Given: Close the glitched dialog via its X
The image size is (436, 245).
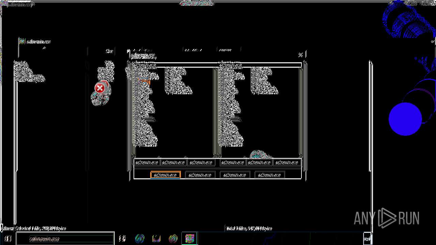Looking at the screenshot, I should (300, 55).
